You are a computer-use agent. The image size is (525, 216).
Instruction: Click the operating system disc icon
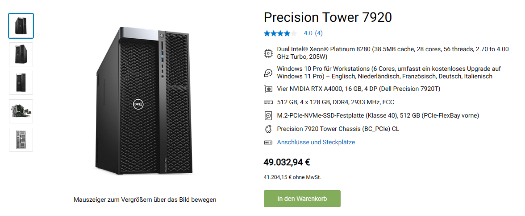coord(268,73)
